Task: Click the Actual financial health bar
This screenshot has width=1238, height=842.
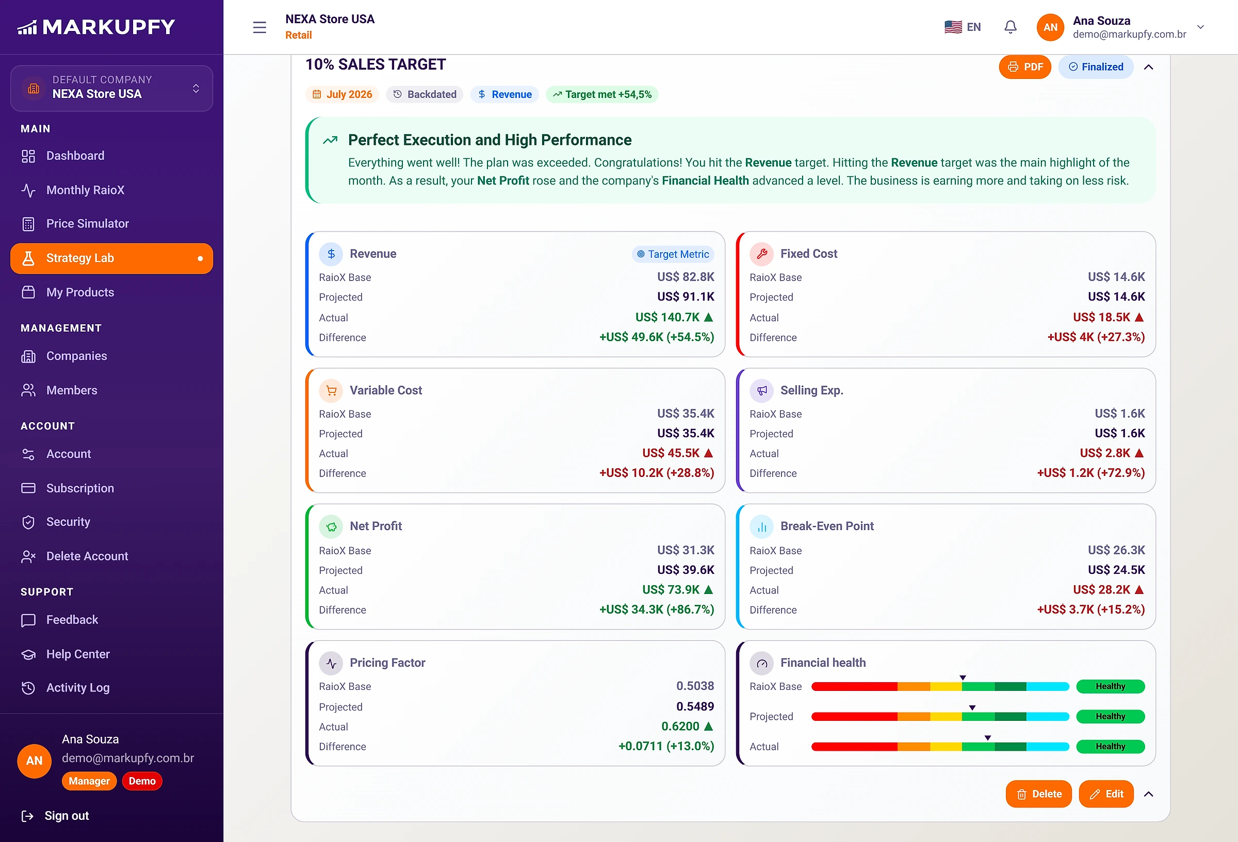Action: click(x=940, y=747)
